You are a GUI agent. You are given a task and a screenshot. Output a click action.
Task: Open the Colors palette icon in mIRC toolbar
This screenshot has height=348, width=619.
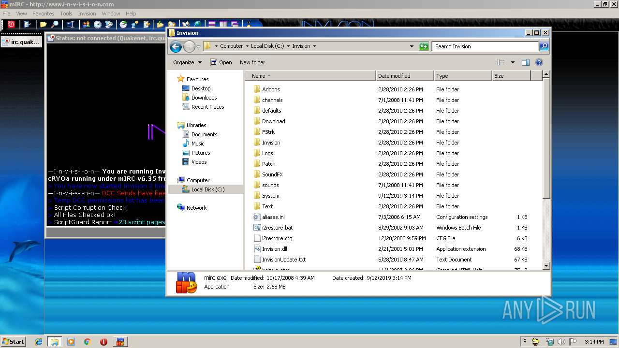(x=109, y=24)
